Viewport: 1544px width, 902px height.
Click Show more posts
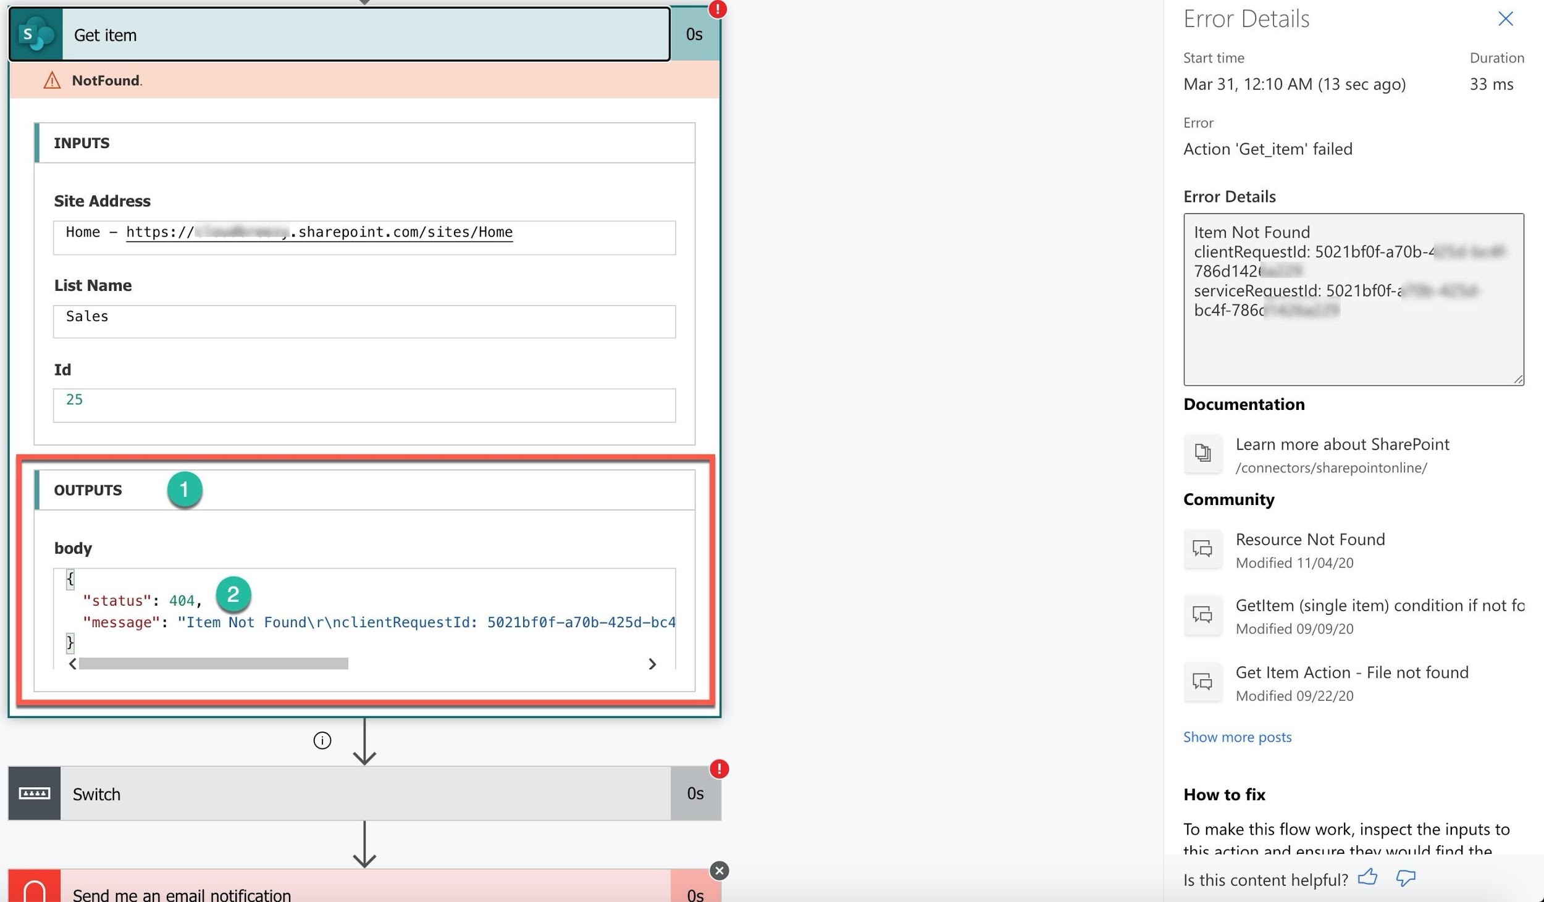point(1237,737)
